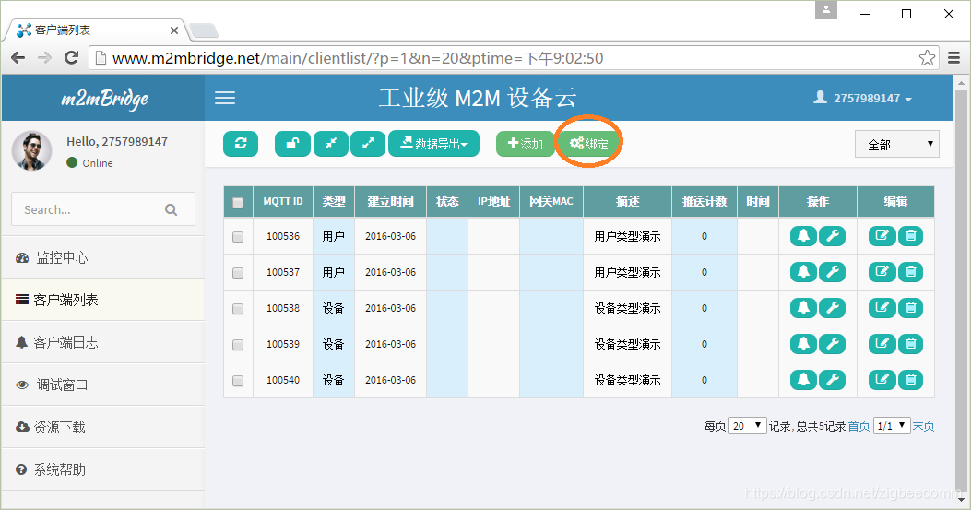Open 系统帮助 in the sidebar
Image resolution: width=971 pixels, height=510 pixels.
coord(102,469)
